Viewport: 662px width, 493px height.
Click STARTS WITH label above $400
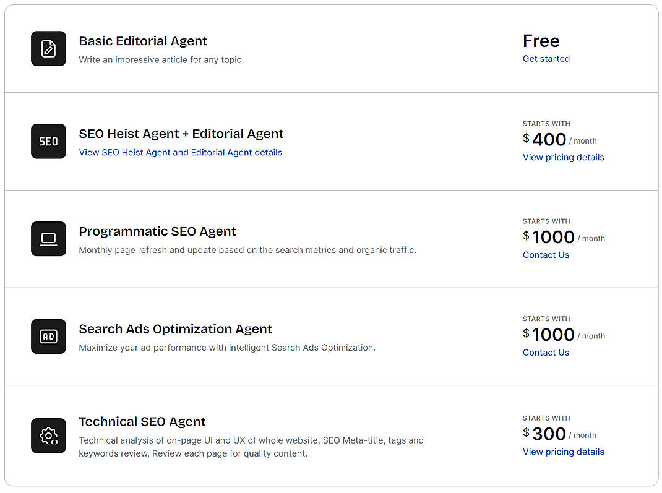546,124
